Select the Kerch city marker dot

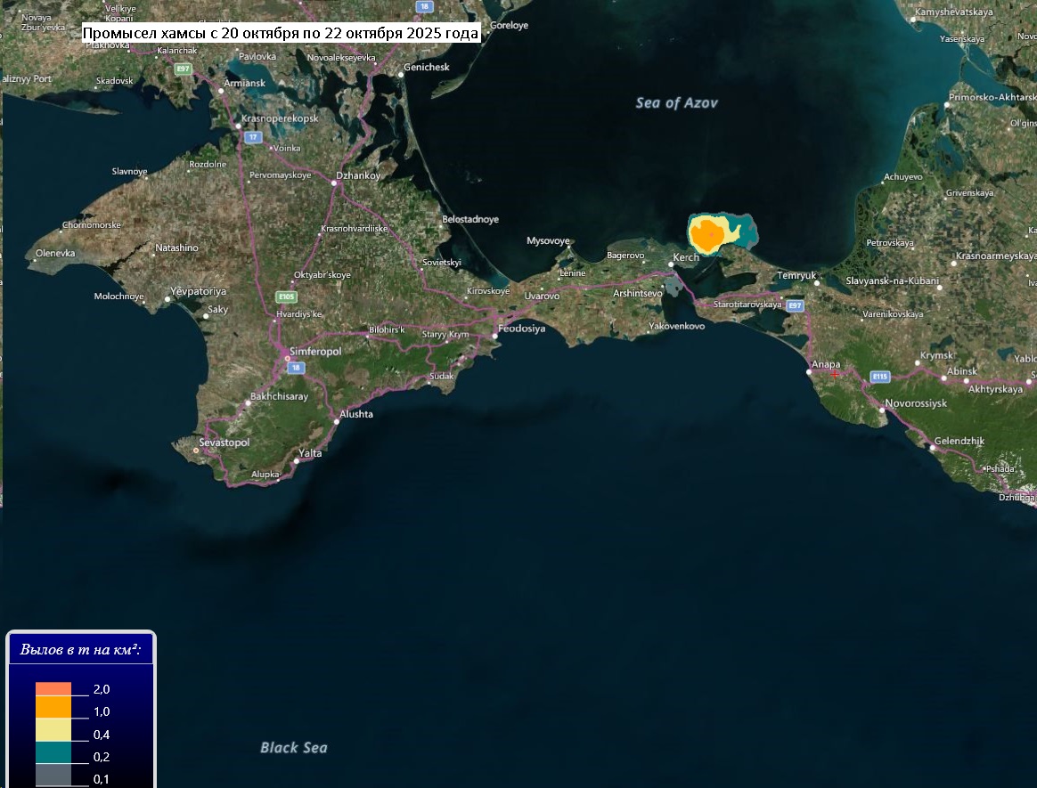coord(671,264)
